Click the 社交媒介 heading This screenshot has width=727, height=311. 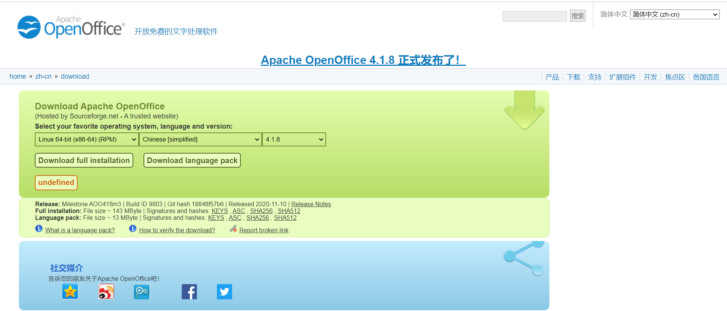pyautogui.click(x=67, y=268)
